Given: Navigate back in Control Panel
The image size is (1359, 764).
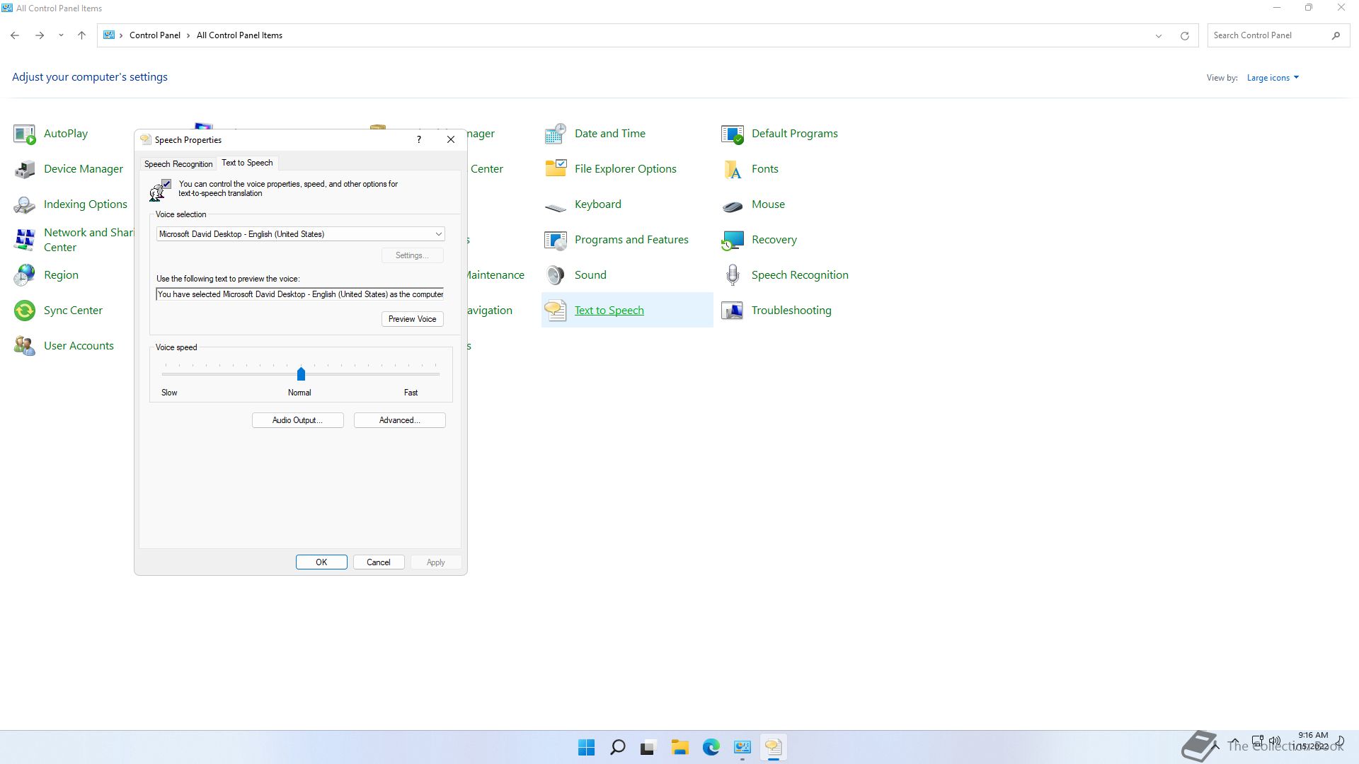Looking at the screenshot, I should [15, 35].
